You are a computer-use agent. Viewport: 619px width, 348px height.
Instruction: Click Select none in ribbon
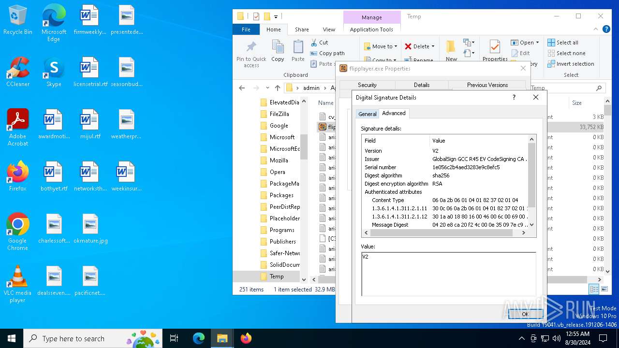566,53
